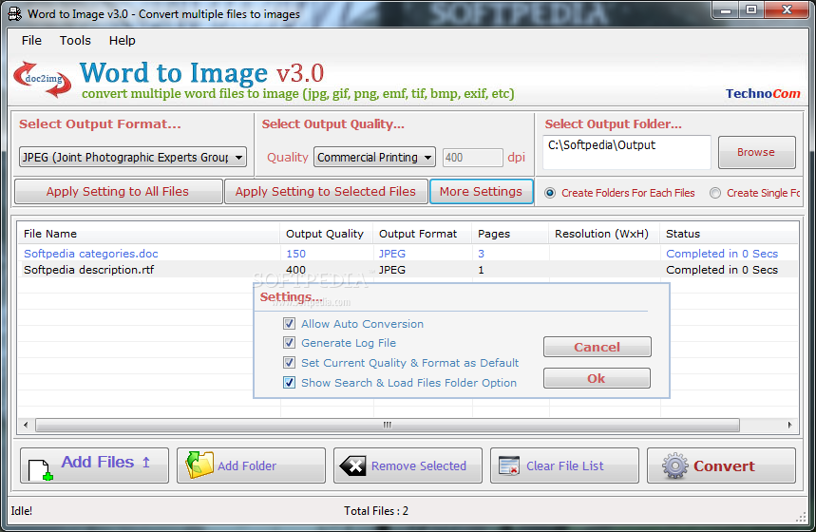
Task: Click the horizontal scrollbar thumb
Action: 388,425
